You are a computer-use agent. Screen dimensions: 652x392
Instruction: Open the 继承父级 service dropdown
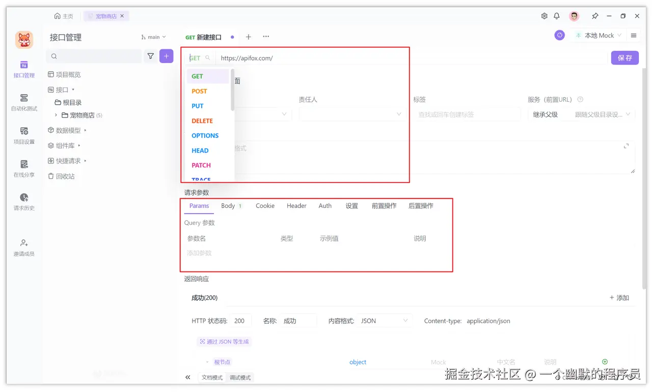coord(582,114)
